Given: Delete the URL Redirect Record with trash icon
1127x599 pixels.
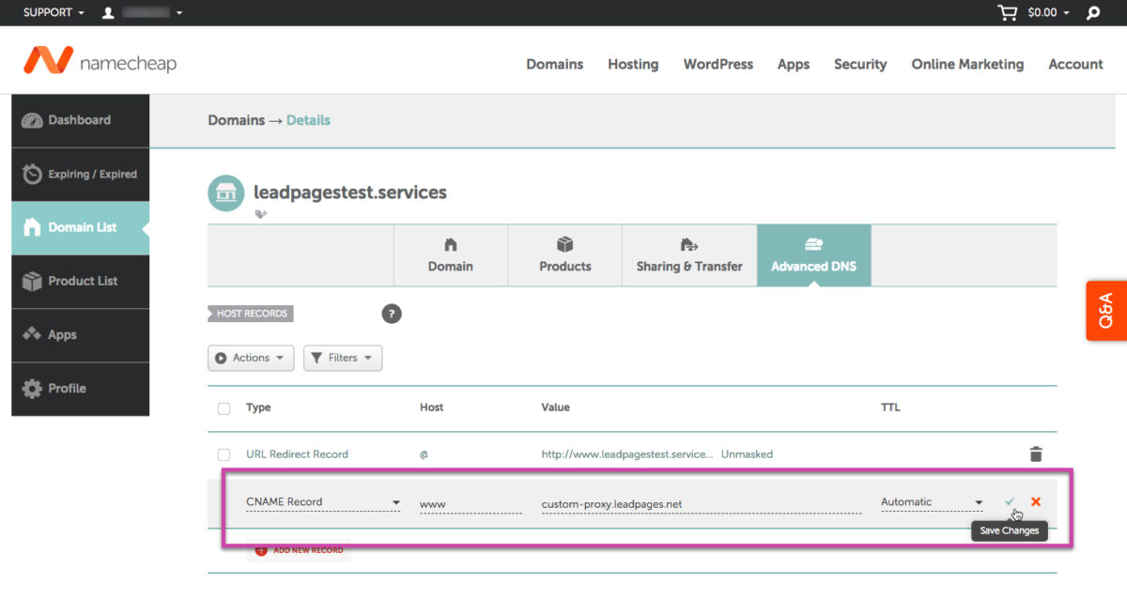Looking at the screenshot, I should coord(1036,454).
